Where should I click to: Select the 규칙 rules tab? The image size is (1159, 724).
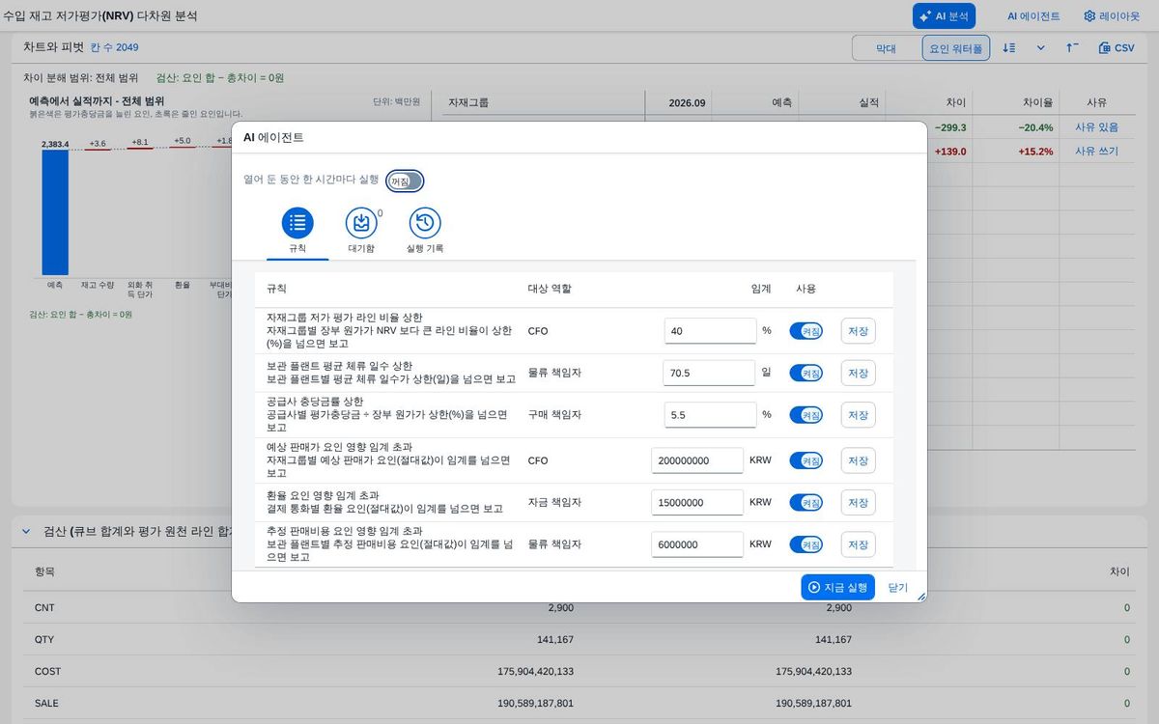297,232
